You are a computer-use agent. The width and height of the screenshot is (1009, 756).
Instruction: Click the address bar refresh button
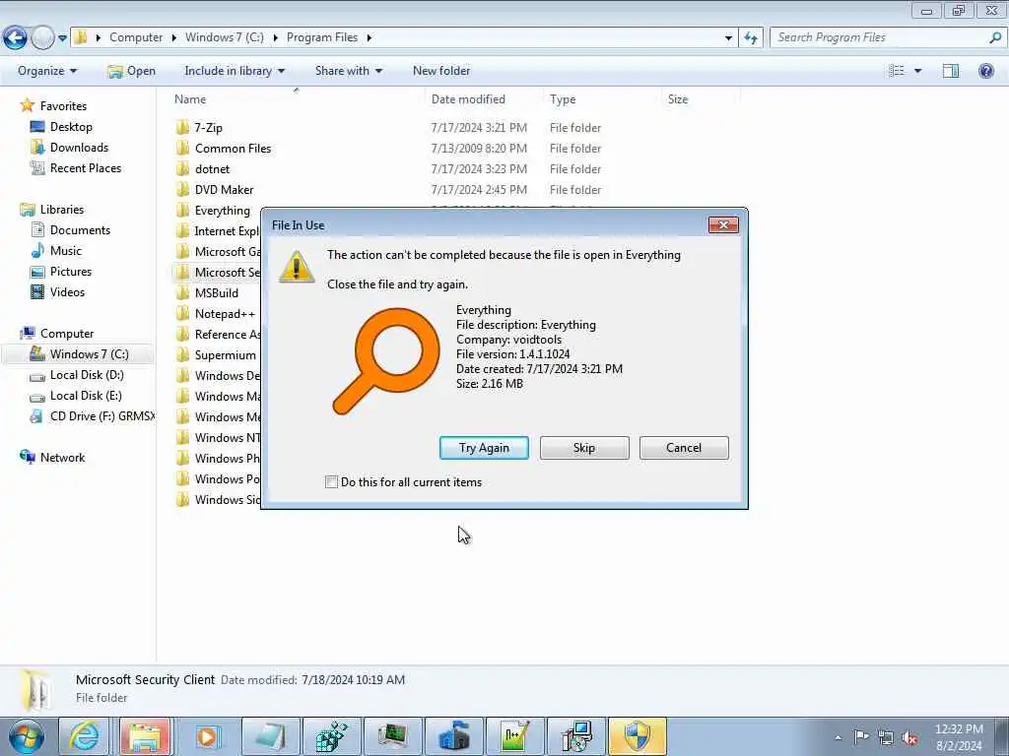tap(751, 38)
